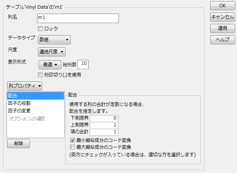237x173 pixels.
Task: Click the 下側限界 value field
Action: [104, 118]
